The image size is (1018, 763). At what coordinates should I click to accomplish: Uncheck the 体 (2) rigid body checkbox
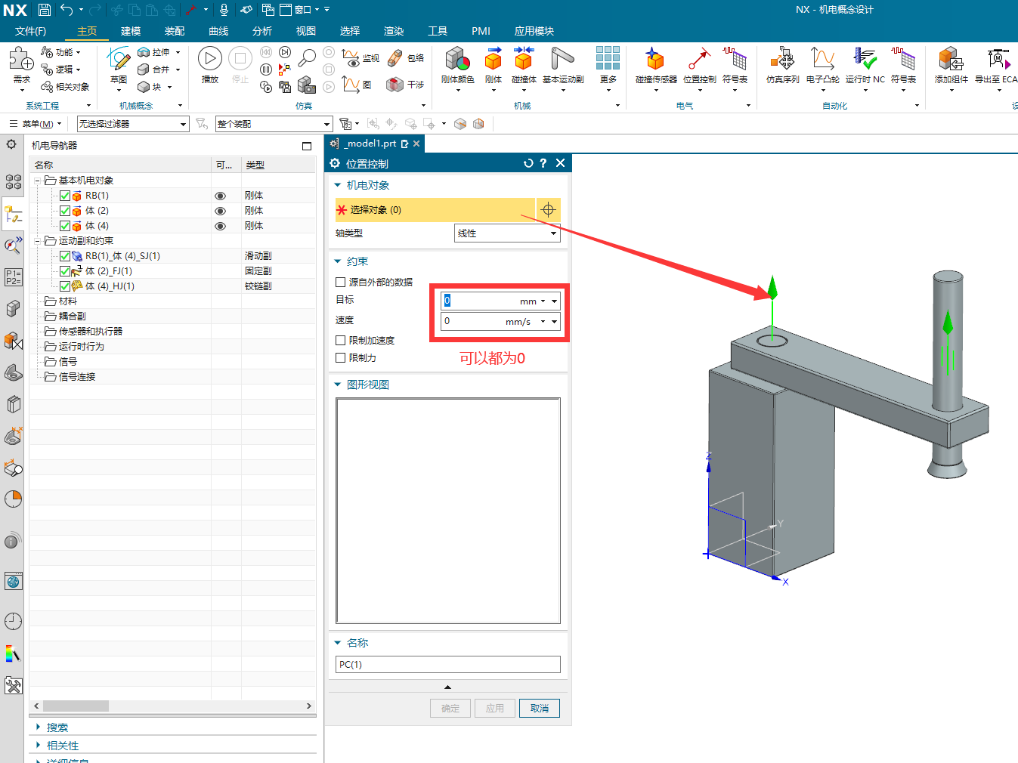[x=65, y=211]
